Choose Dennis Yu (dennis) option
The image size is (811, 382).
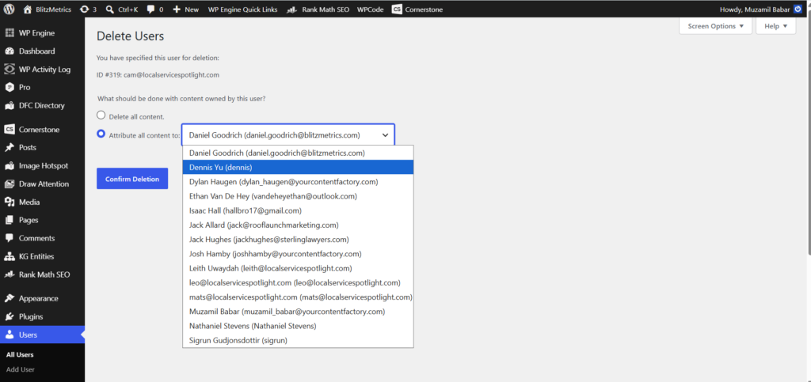[298, 167]
